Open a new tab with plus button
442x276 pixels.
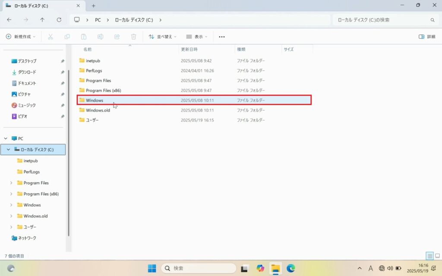click(94, 6)
